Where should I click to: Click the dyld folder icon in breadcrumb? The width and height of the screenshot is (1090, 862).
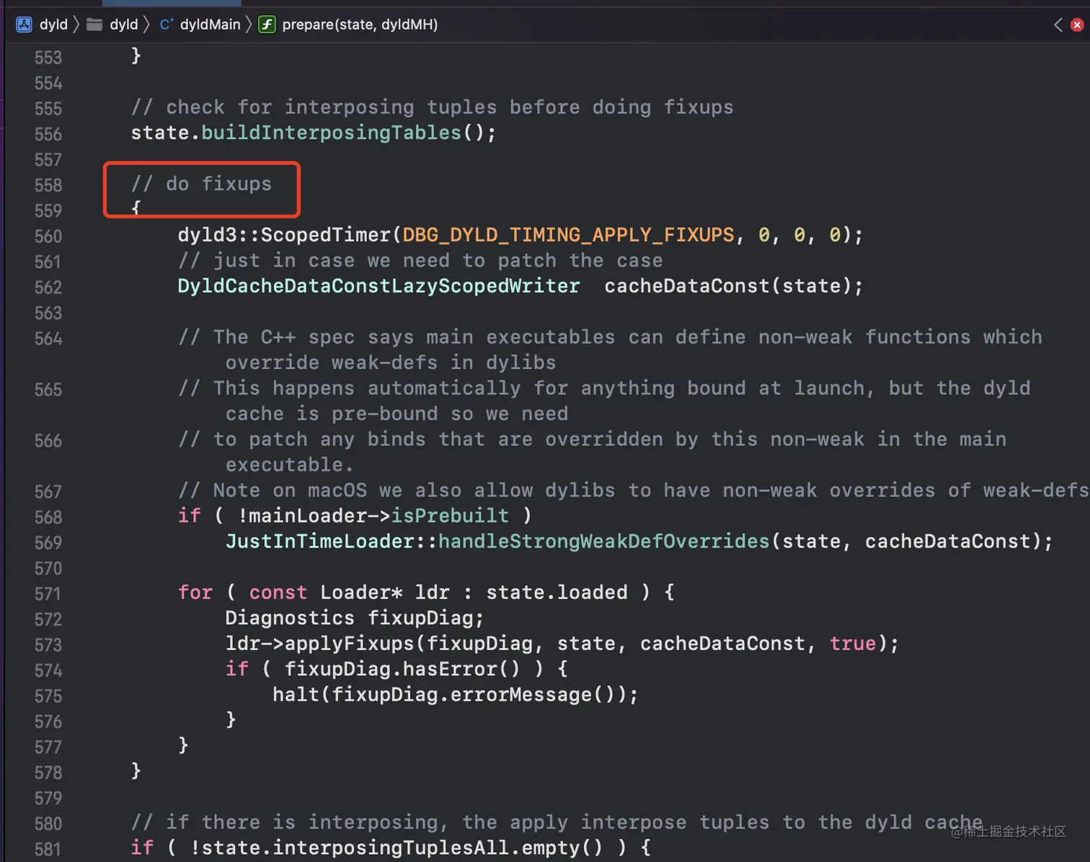coord(94,25)
